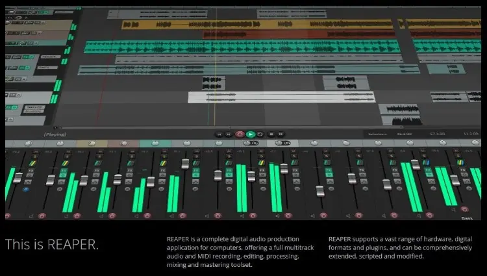Adjust the pan knob on yellow mixer strip header
The image size is (487, 276).
point(92,143)
